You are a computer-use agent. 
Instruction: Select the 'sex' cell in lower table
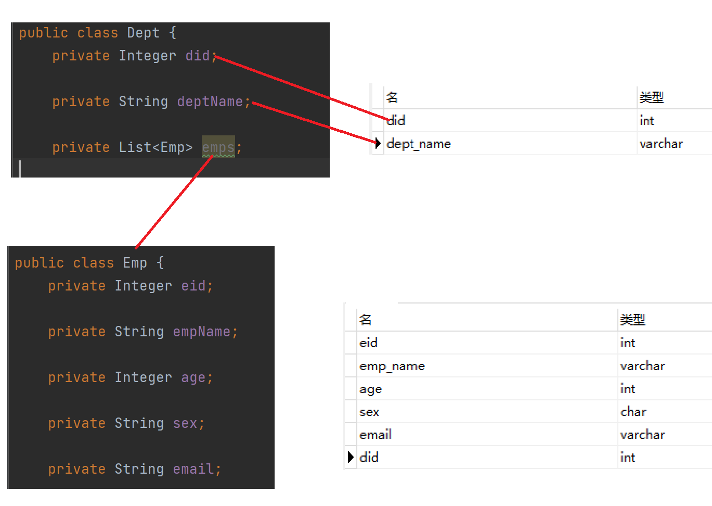pos(369,412)
